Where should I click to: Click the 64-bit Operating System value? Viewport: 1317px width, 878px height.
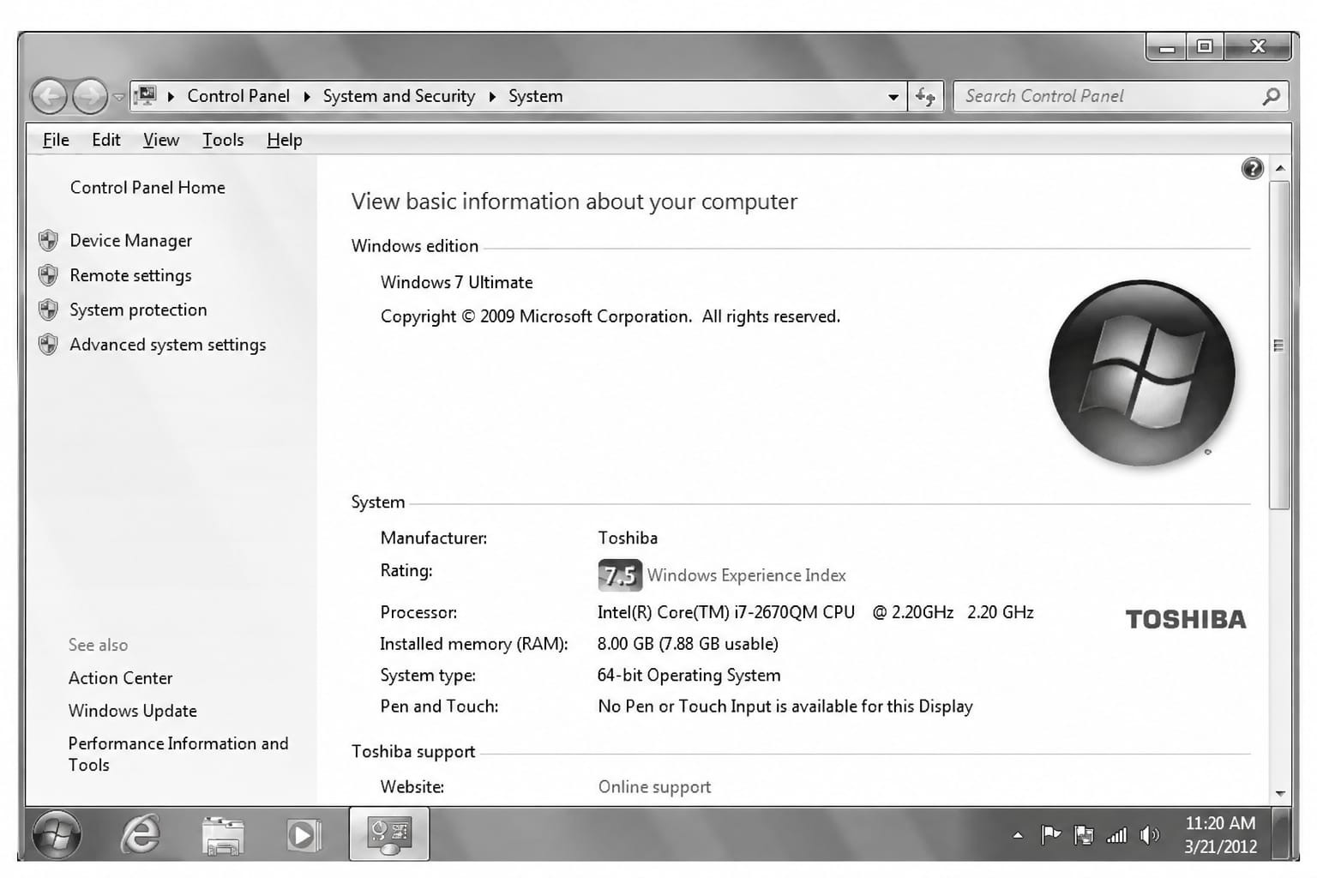click(689, 676)
